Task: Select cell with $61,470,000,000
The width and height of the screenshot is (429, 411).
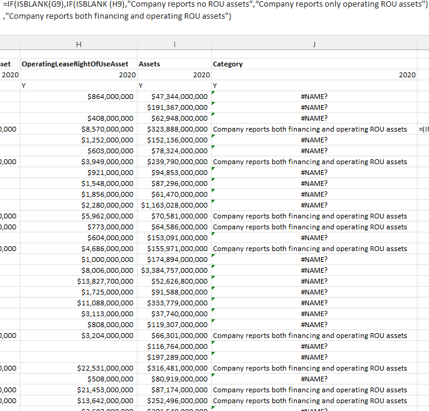Action: coord(174,194)
